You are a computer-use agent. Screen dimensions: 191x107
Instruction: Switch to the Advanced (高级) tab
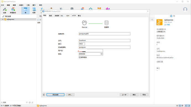pos(51,15)
